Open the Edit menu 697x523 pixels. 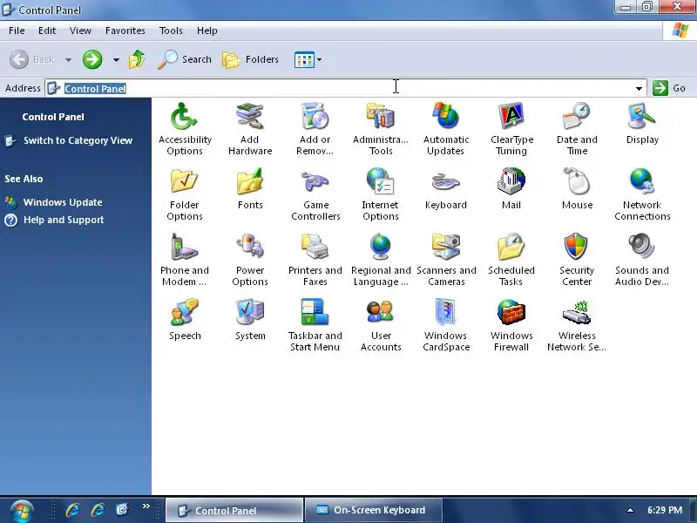pyautogui.click(x=47, y=31)
